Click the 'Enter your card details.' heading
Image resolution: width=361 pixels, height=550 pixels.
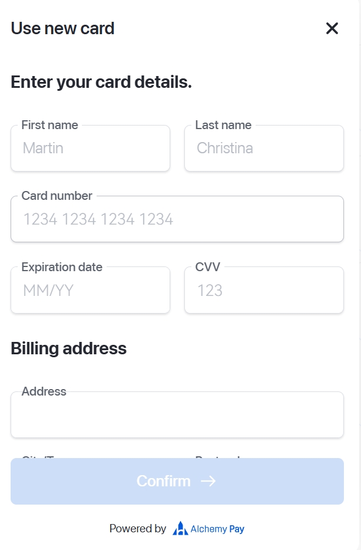101,83
